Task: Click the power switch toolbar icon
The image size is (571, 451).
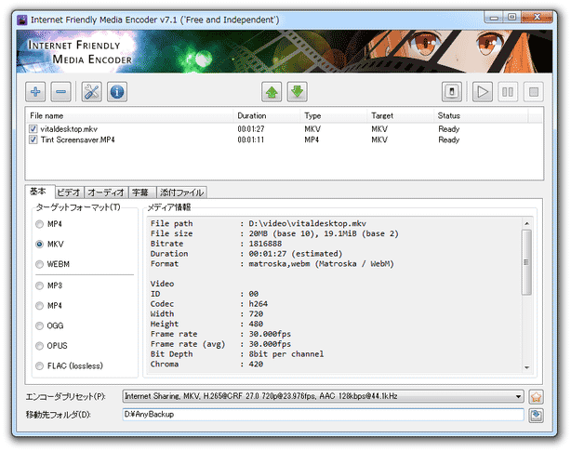Action: coord(452,92)
